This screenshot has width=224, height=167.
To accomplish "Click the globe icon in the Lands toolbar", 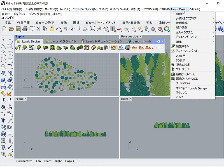I will pos(128,48).
